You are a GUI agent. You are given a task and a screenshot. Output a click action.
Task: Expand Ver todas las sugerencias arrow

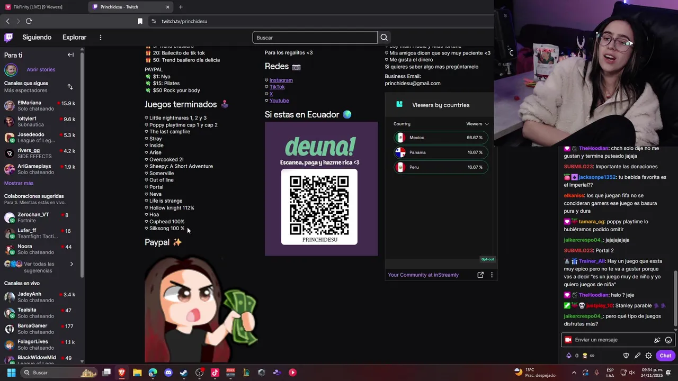[72, 264]
